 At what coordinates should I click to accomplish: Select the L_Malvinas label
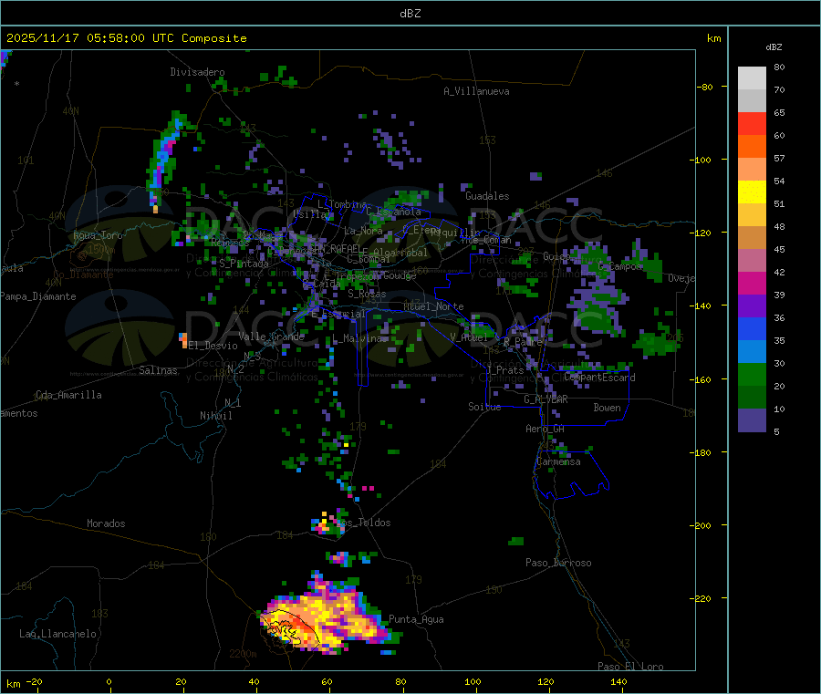359,338
